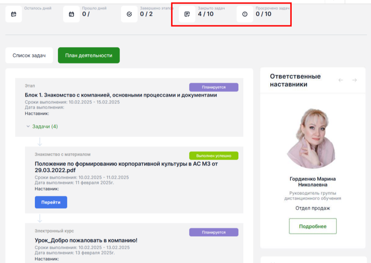Click the Выполнен успешно status badge
This screenshot has width=371, height=263.
pyautogui.click(x=213, y=156)
